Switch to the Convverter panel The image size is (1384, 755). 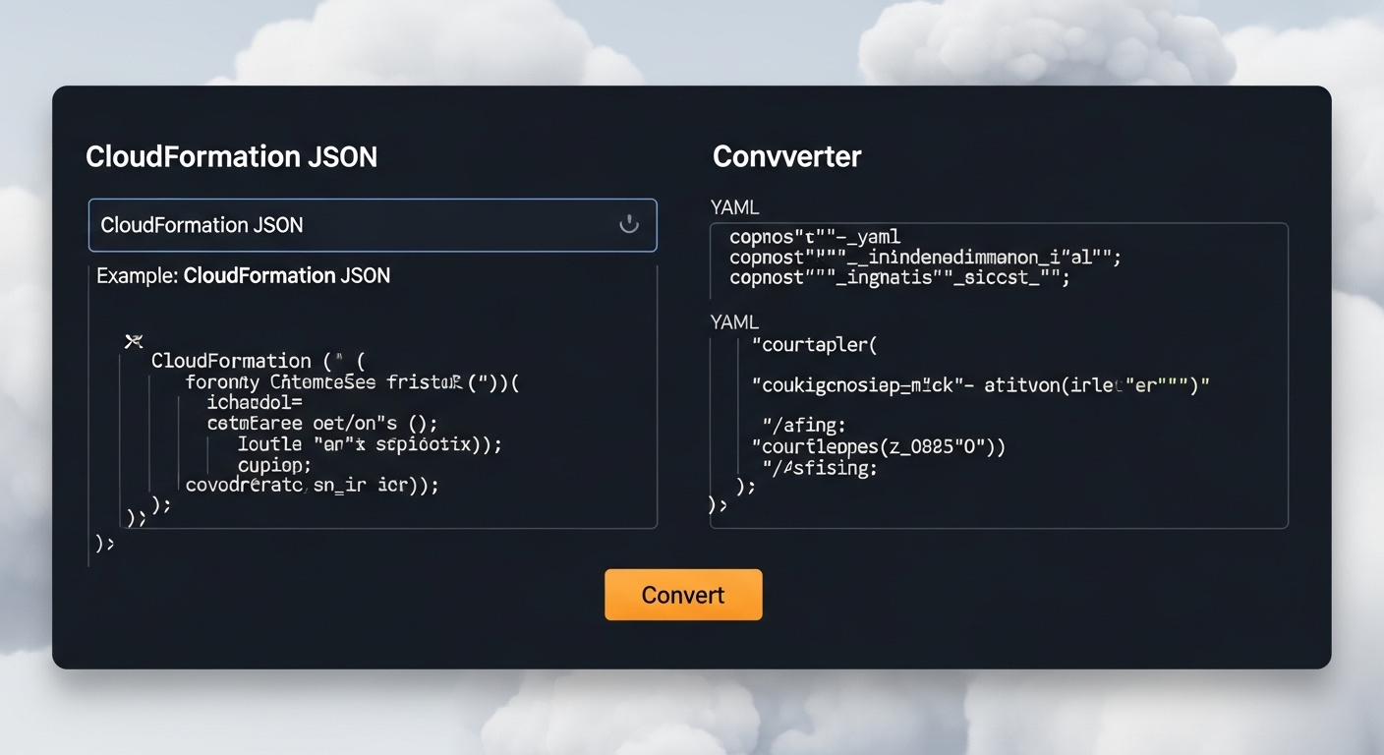(786, 155)
